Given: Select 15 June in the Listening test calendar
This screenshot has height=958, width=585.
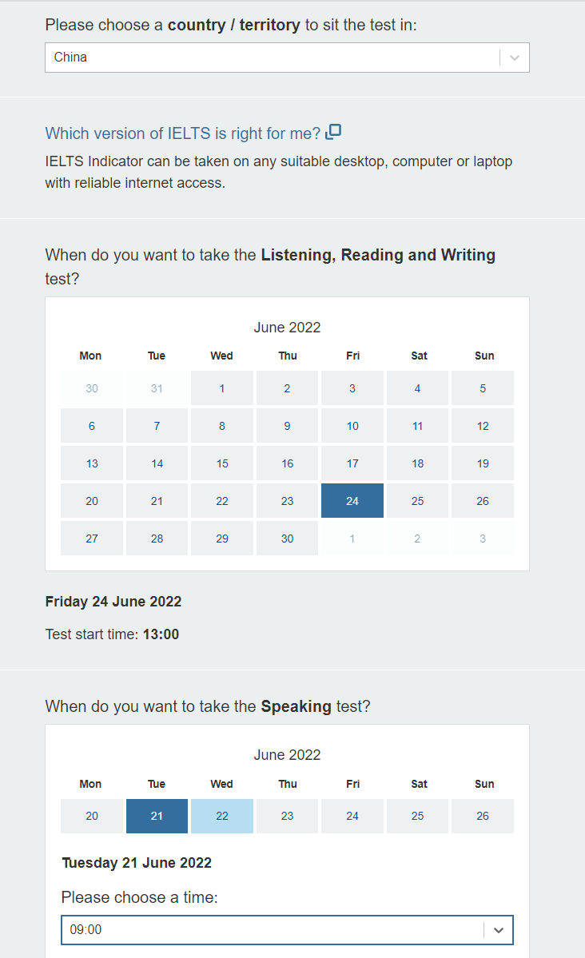Looking at the screenshot, I should pyautogui.click(x=222, y=463).
